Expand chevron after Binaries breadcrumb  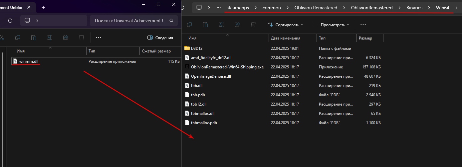[429, 7]
